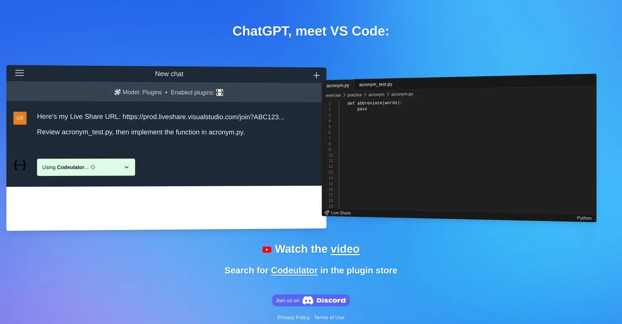
Task: Click the Codeulator braces assistant avatar
Action: click(x=20, y=165)
